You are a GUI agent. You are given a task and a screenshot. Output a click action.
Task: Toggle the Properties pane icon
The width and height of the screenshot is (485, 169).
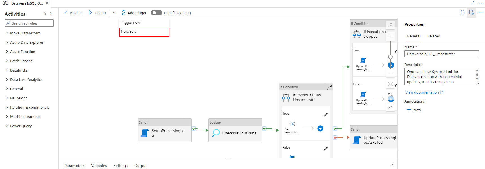click(471, 12)
